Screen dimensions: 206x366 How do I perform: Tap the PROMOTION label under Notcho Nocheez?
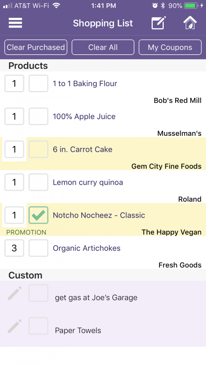point(26,232)
